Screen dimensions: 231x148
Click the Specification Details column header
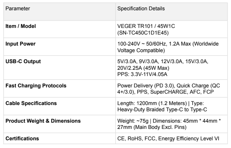coord(141,8)
